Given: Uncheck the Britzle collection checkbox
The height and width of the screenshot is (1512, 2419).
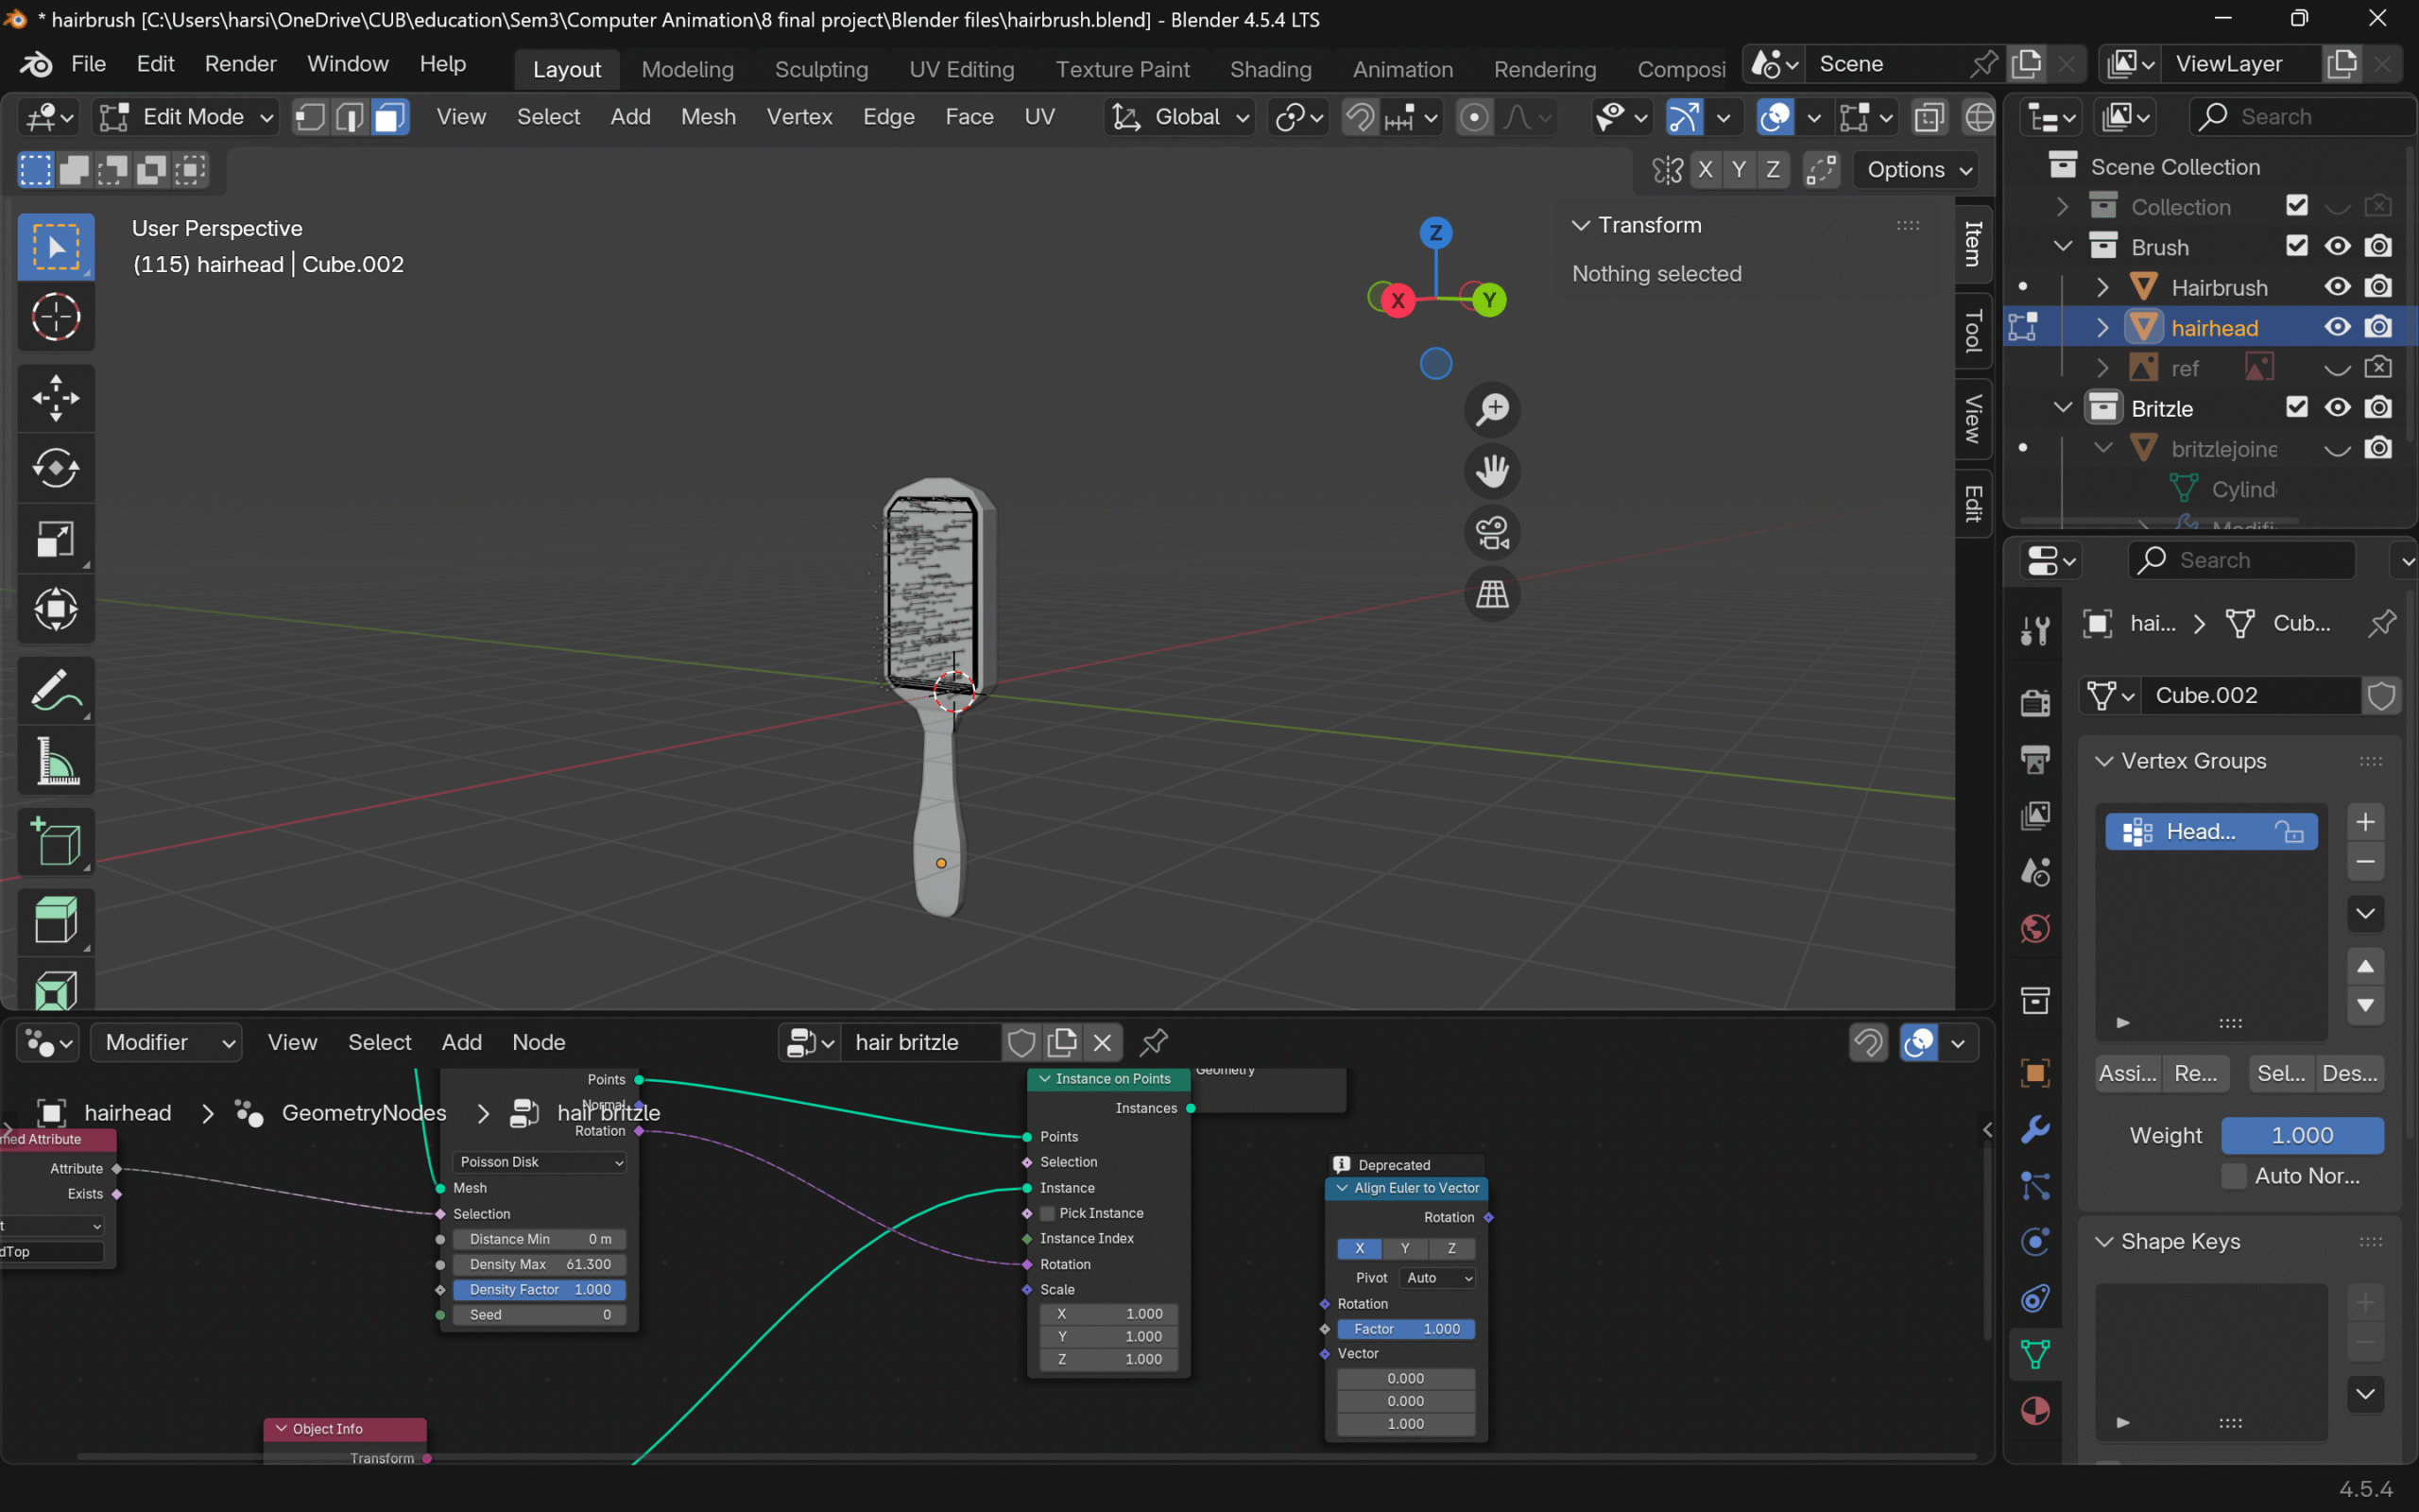Looking at the screenshot, I should [2296, 407].
